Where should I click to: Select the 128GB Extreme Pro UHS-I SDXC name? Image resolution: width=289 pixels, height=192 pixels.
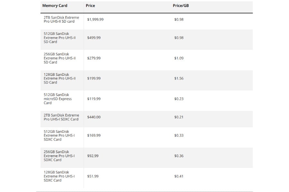point(59,176)
